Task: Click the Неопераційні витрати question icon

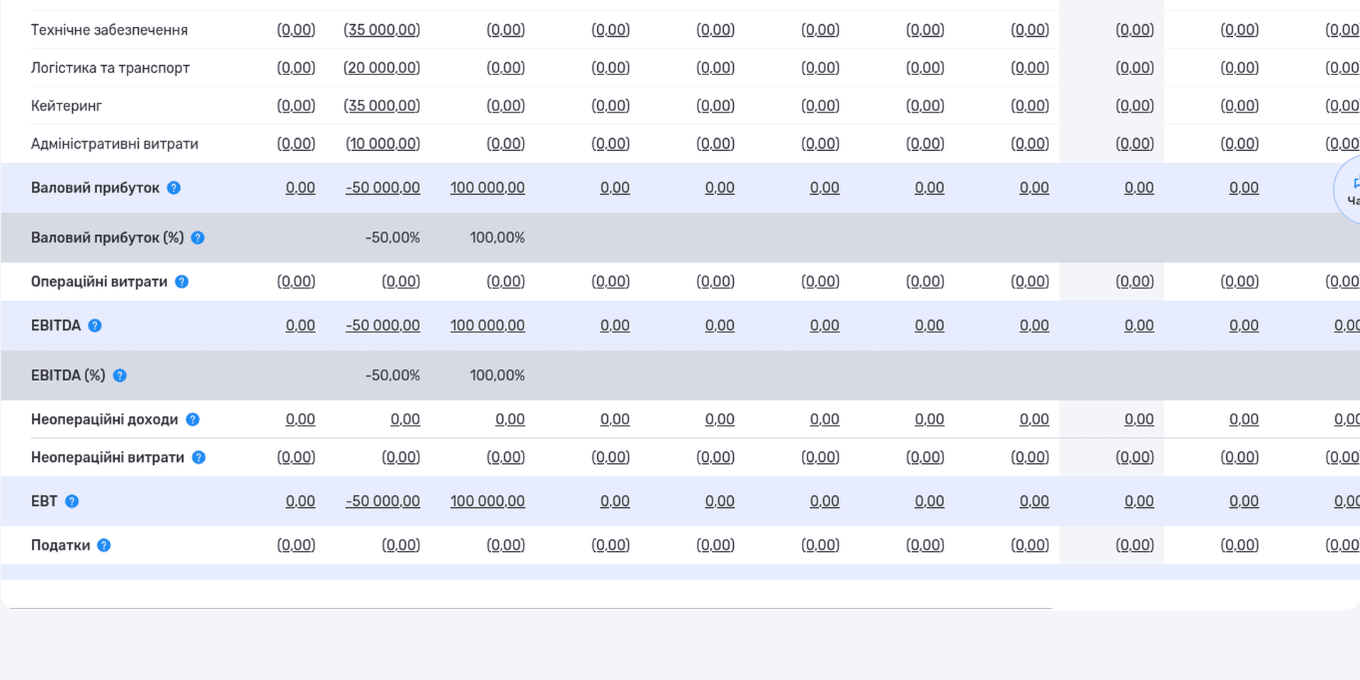Action: [198, 458]
